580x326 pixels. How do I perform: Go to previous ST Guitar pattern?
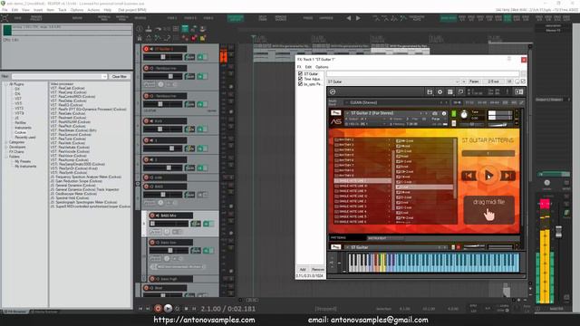469,176
